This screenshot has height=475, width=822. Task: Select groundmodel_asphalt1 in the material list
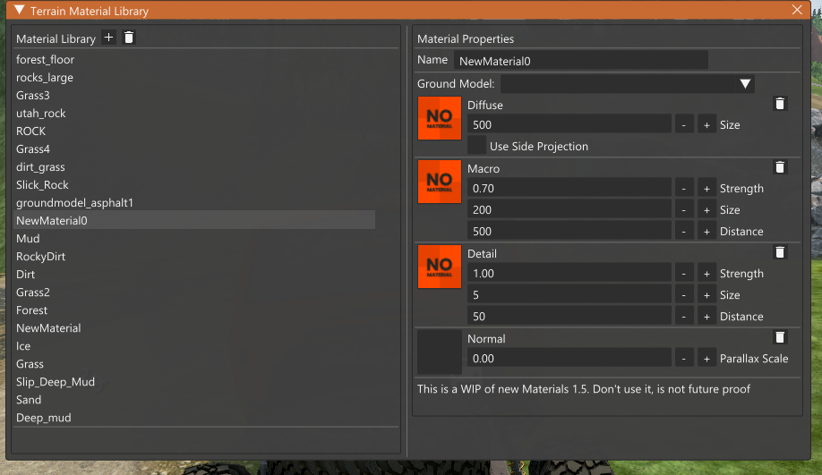click(194, 202)
